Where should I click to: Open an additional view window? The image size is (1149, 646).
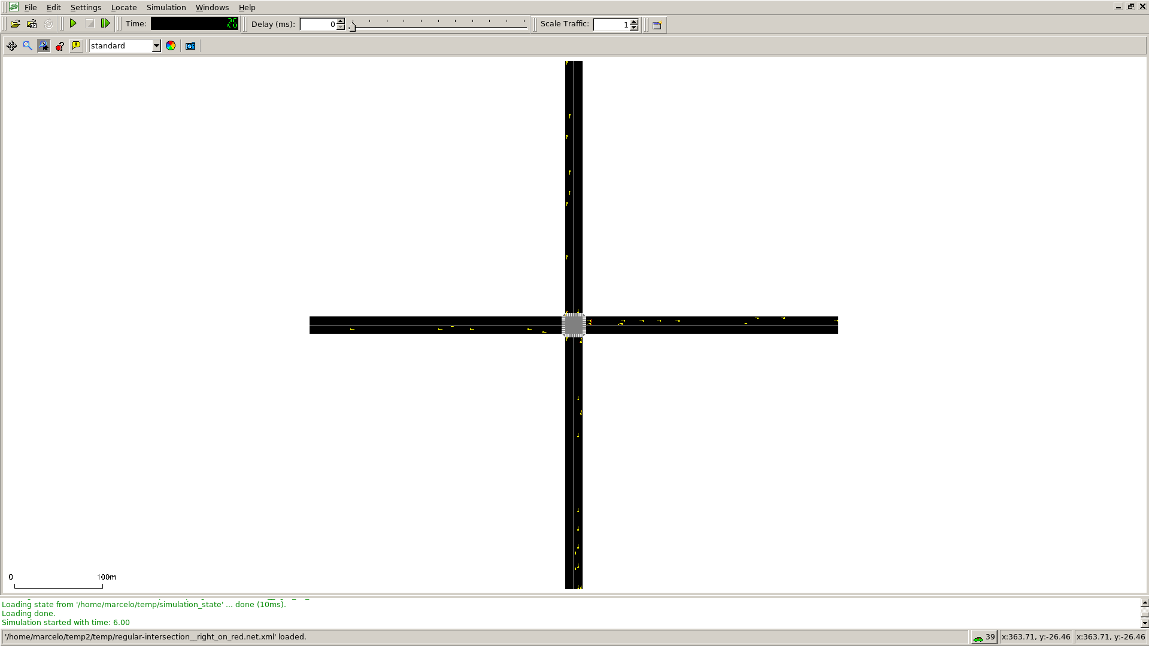[x=656, y=25]
